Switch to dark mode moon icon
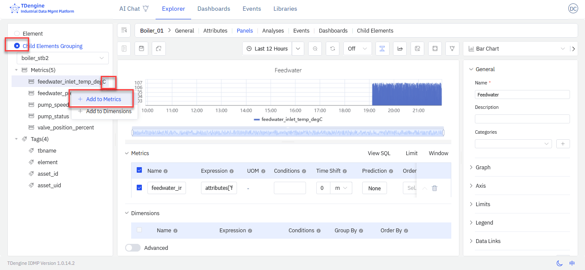The image size is (585, 270). [559, 263]
